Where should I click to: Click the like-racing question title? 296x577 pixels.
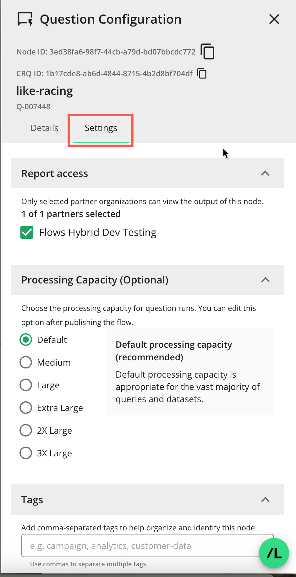[x=44, y=91]
